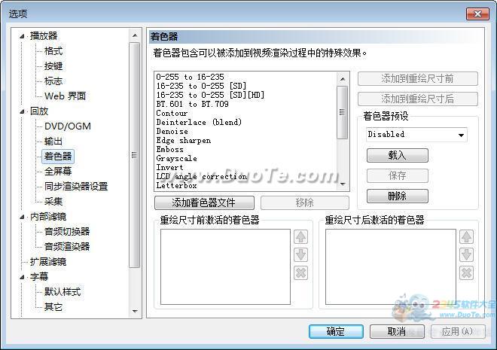Screen dimensions: 497x350
Task: Click move-up arrow for pre-resize shaders
Action: (x=301, y=237)
